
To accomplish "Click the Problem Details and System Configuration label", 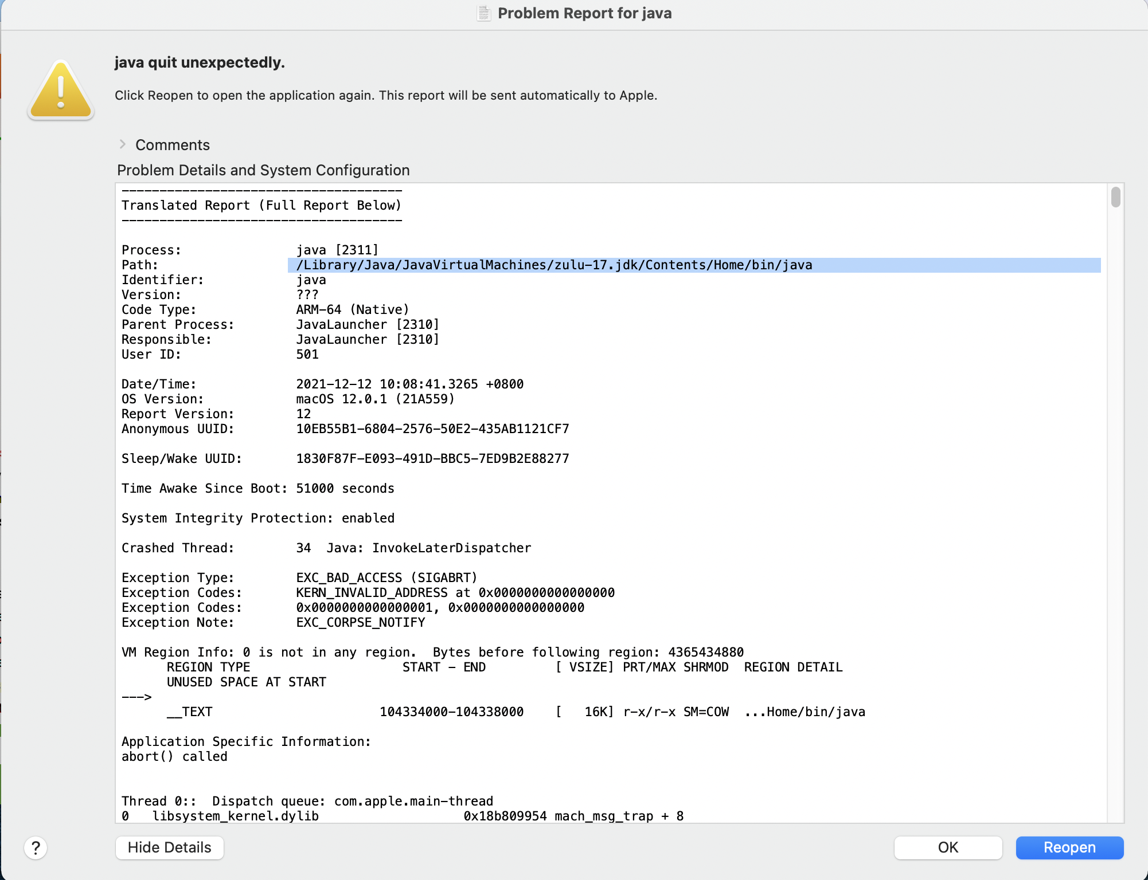I will (263, 170).
